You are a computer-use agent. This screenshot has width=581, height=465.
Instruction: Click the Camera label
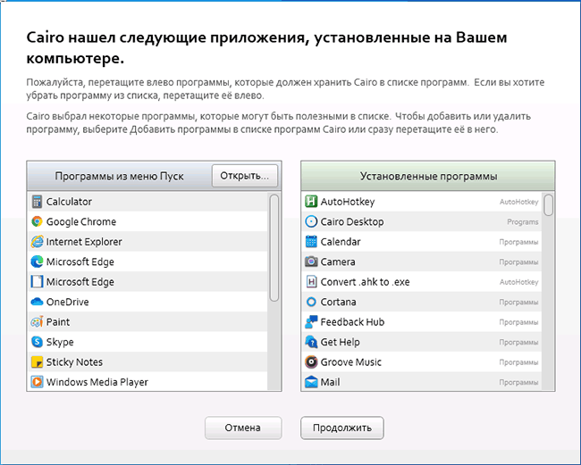pos(338,262)
